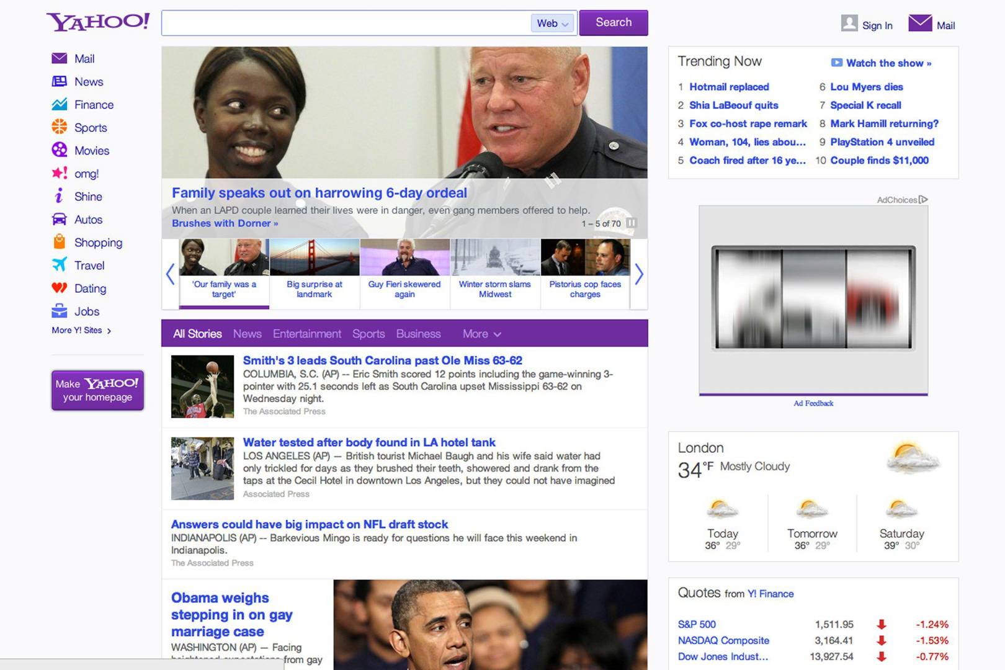Image resolution: width=1005 pixels, height=670 pixels.
Task: Select the Sports basketball icon
Action: [x=59, y=127]
